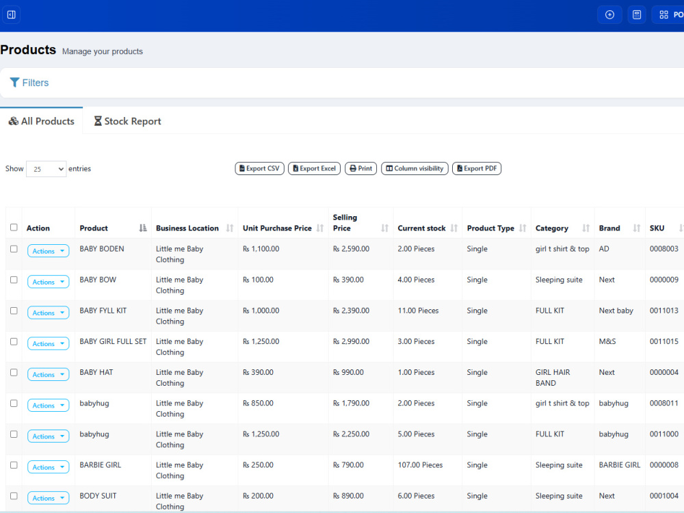
Task: Toggle the sidebar collapse icon
Action: [12, 15]
